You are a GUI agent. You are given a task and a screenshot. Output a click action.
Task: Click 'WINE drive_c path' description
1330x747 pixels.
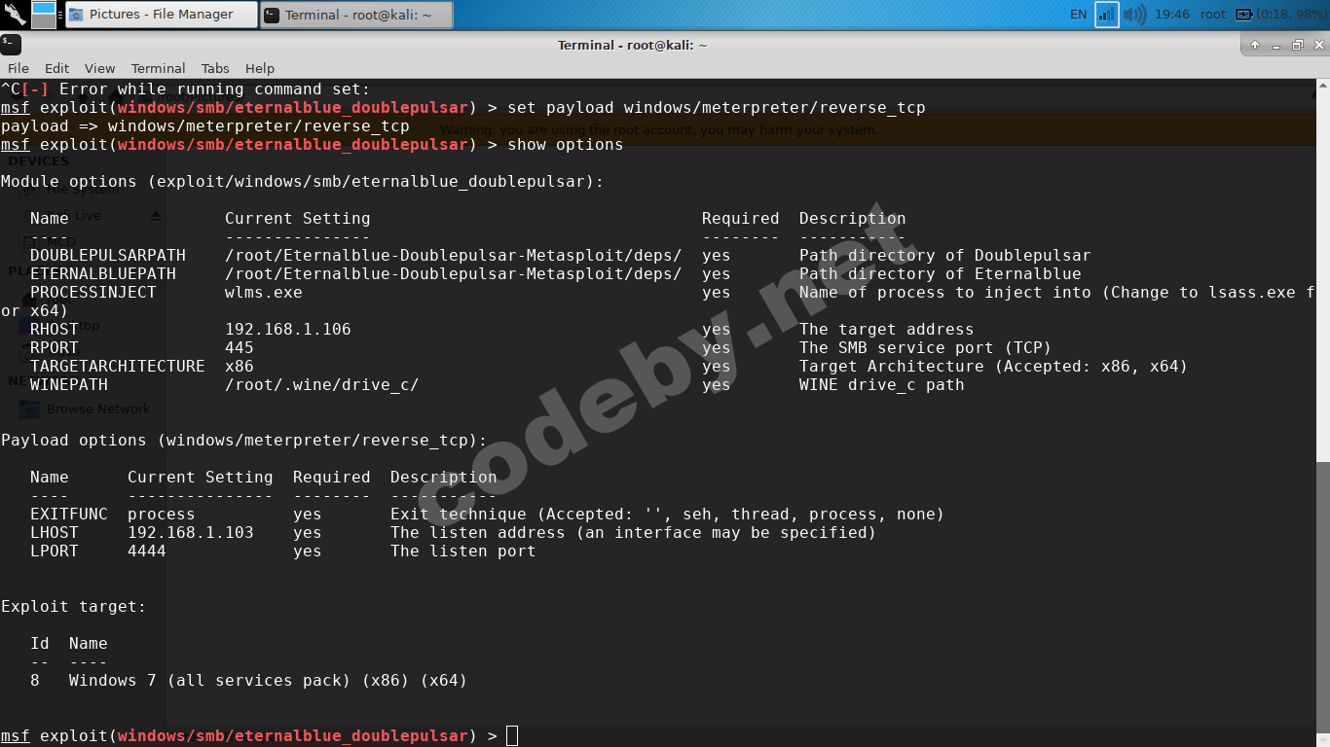882,384
